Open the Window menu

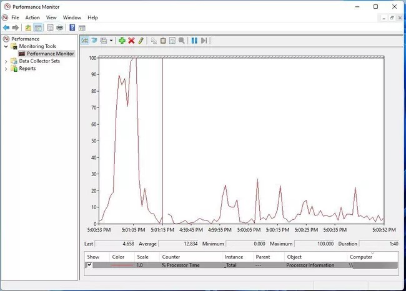(72, 17)
